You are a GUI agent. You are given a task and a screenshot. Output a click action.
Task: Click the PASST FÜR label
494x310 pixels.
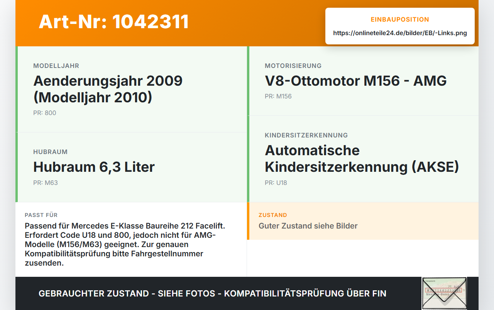point(41,215)
